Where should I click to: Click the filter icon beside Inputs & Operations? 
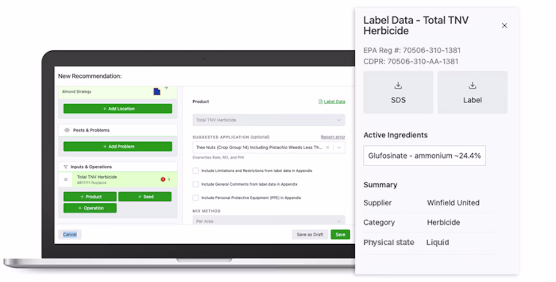[66, 167]
